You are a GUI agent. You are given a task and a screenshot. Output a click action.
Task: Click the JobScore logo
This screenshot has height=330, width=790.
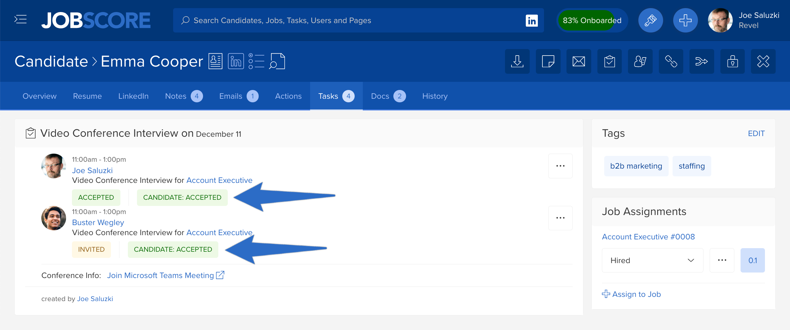coord(96,20)
